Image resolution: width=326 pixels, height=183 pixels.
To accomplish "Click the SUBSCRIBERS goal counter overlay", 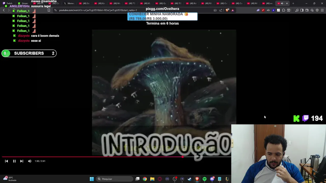I will pos(29,53).
